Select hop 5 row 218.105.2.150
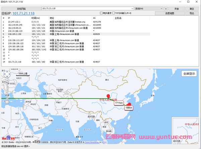Viewport: 201px width, 149px height. (50, 34)
